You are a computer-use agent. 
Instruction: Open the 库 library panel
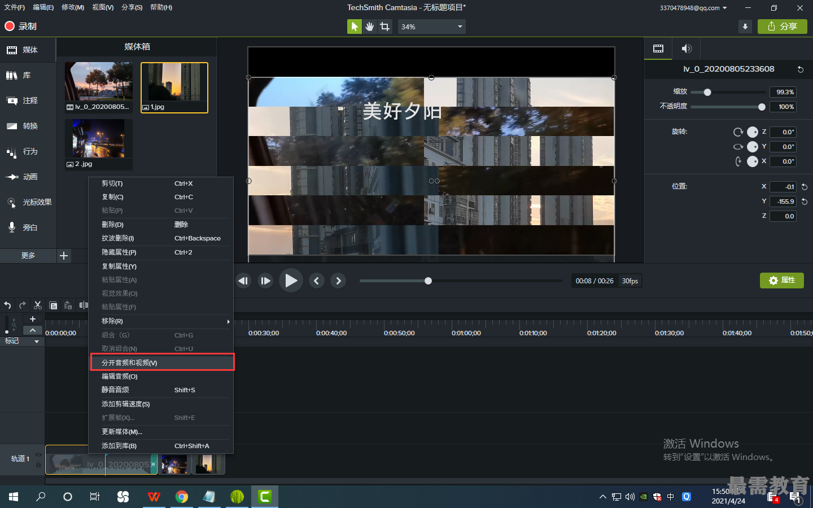click(28, 76)
